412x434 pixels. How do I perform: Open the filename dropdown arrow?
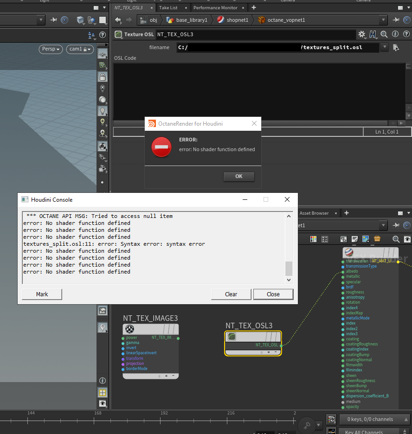click(384, 47)
